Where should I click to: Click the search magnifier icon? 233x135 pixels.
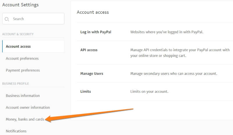pyautogui.click(x=7, y=19)
